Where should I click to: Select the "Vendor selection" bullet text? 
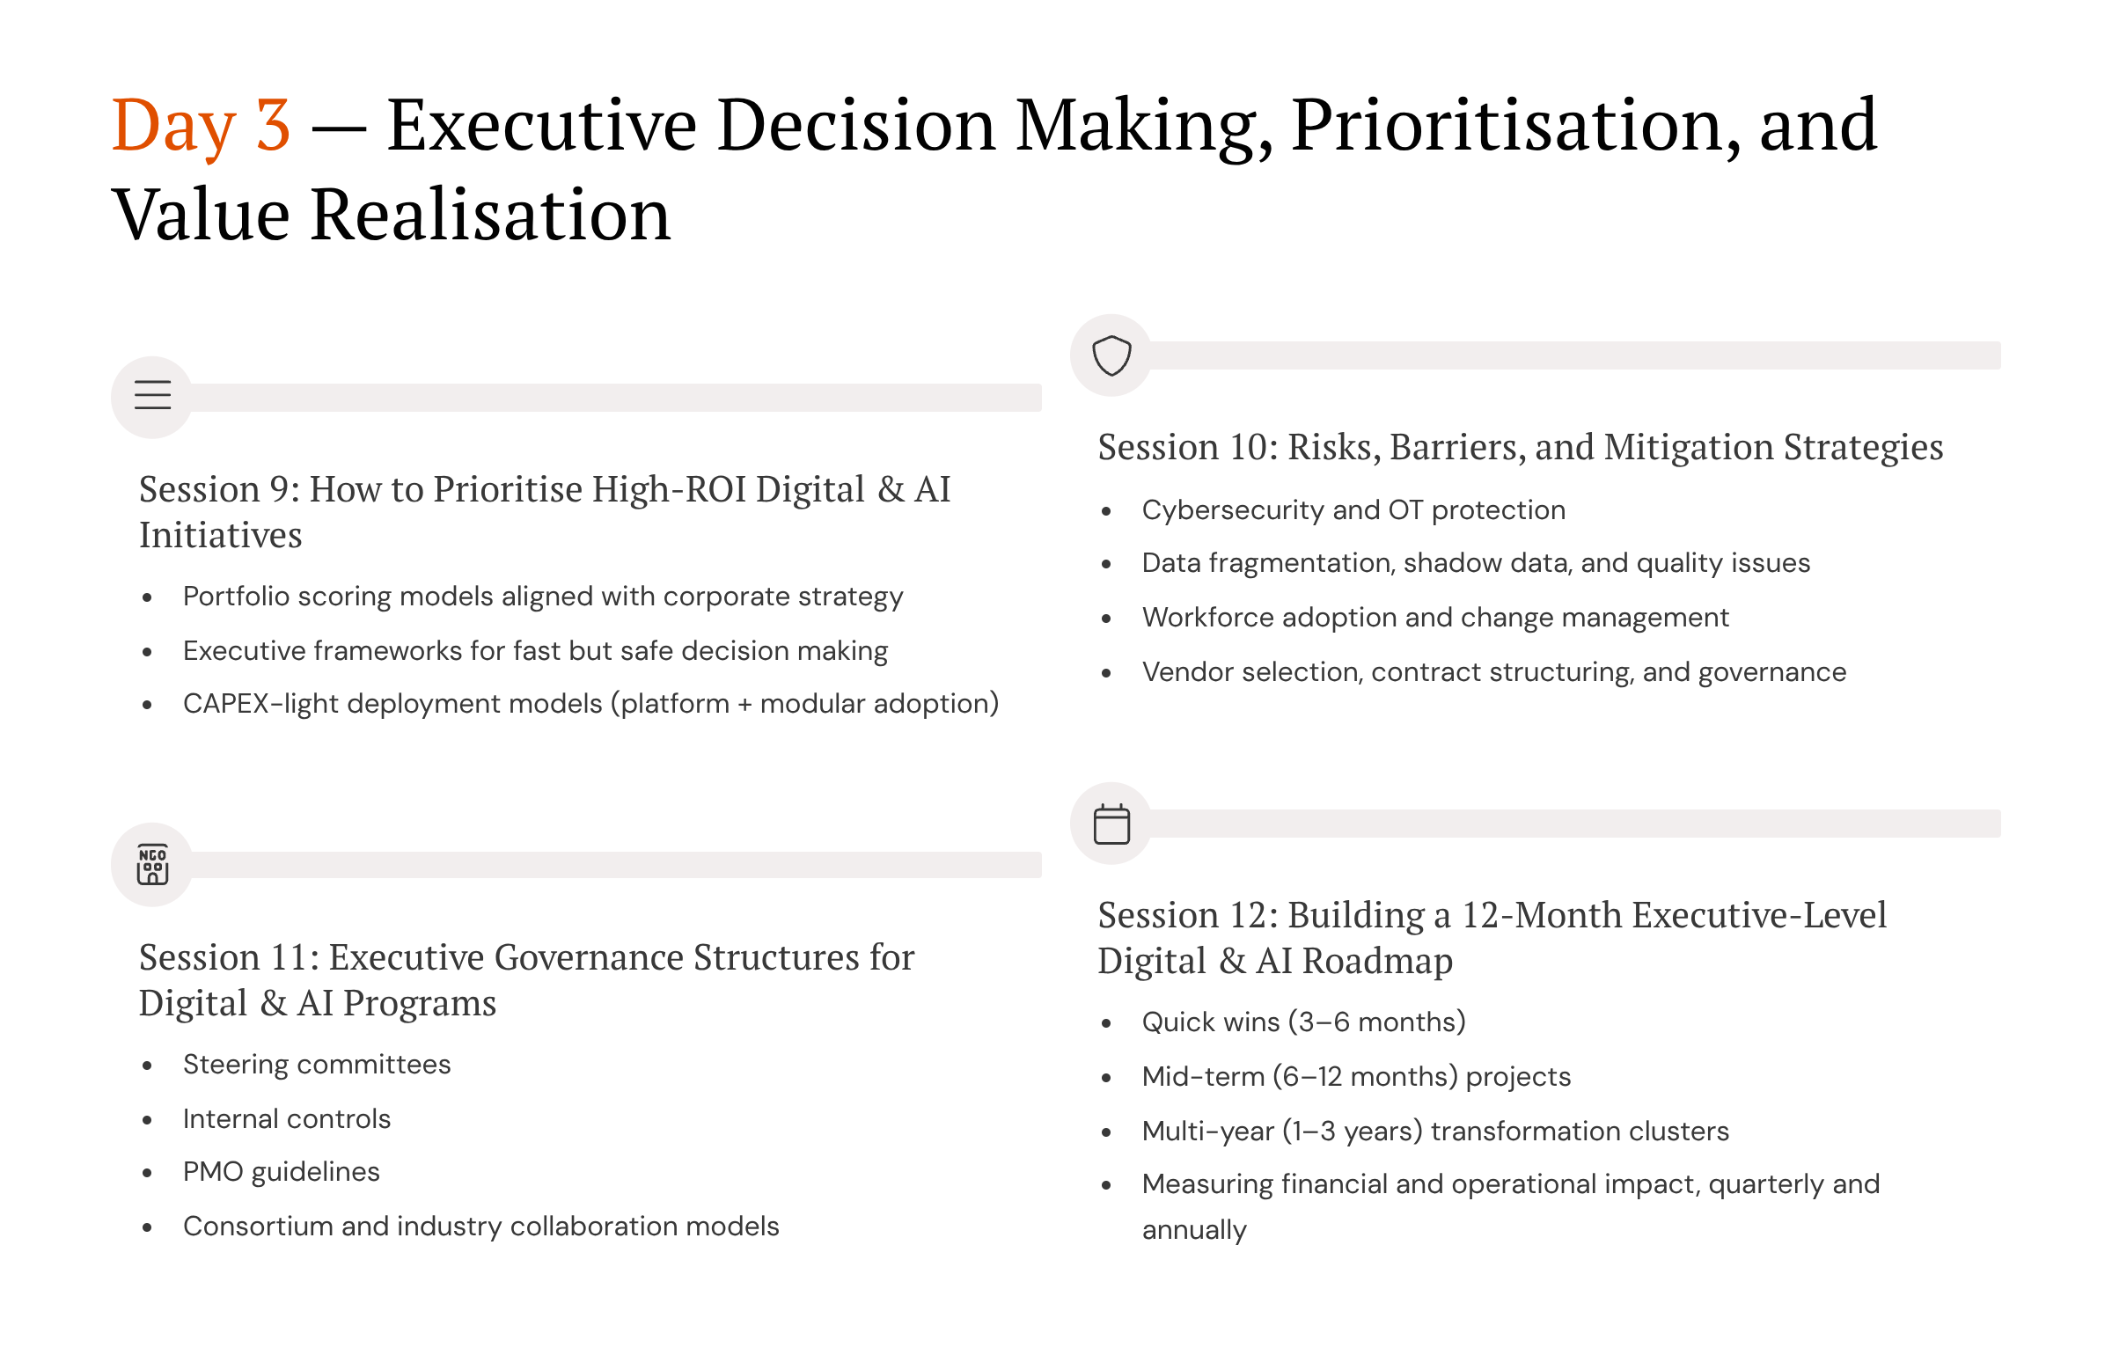(1493, 672)
